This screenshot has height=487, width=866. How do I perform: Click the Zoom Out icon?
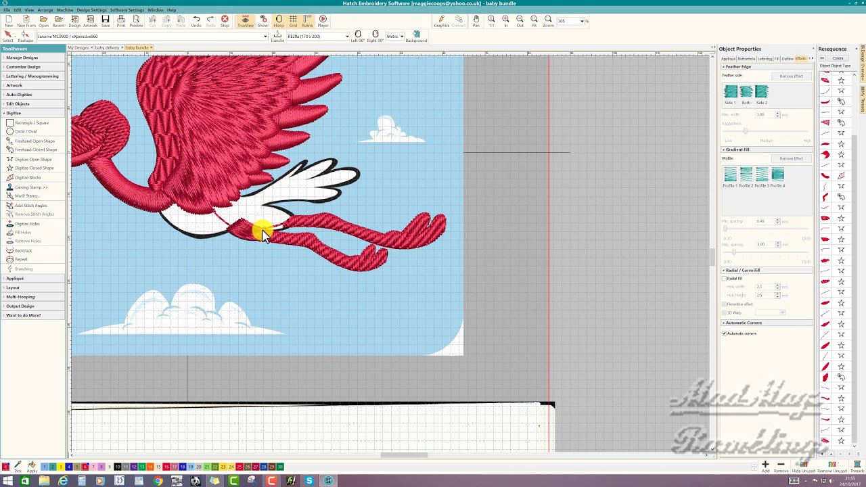pos(520,20)
